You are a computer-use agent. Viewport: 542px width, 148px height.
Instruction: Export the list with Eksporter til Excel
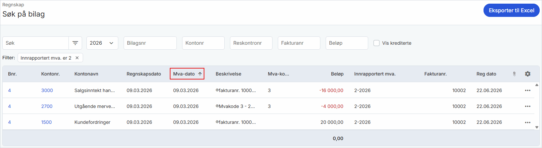[511, 10]
